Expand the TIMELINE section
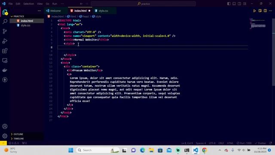Image resolution: width=275 pixels, height=155 pixels. (x=27, y=139)
